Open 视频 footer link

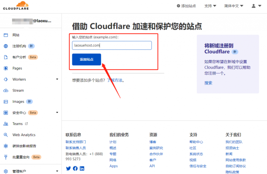193,160
